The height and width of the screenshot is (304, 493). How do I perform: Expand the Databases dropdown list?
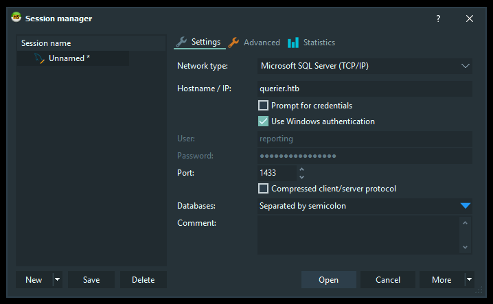coord(465,206)
